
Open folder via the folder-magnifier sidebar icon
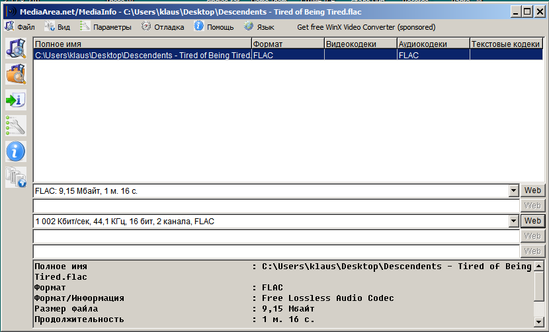click(x=16, y=74)
